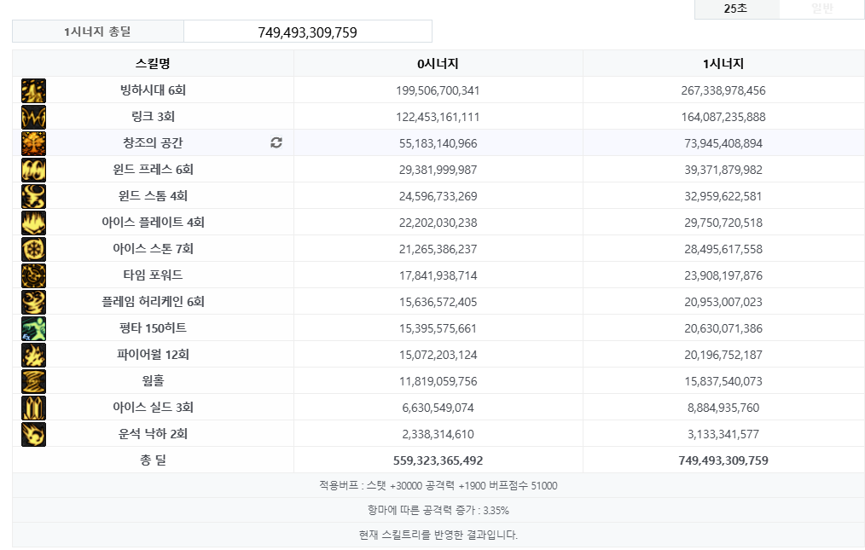865x550 pixels.
Task: Click the 플레임 허리케인 skill icon
Action: 33,302
